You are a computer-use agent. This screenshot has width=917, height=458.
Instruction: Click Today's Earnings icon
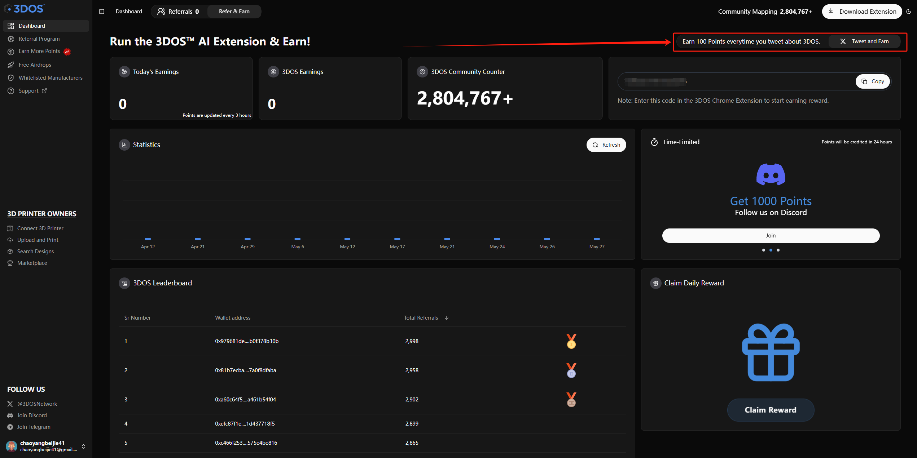pos(124,72)
